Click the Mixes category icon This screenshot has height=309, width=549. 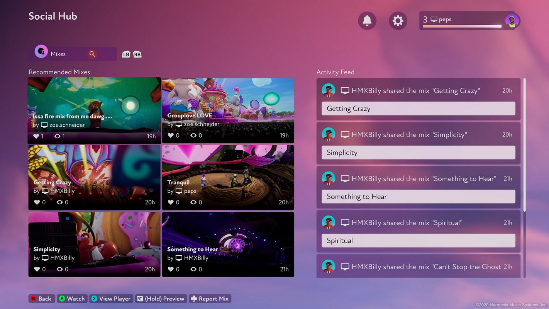coord(41,52)
